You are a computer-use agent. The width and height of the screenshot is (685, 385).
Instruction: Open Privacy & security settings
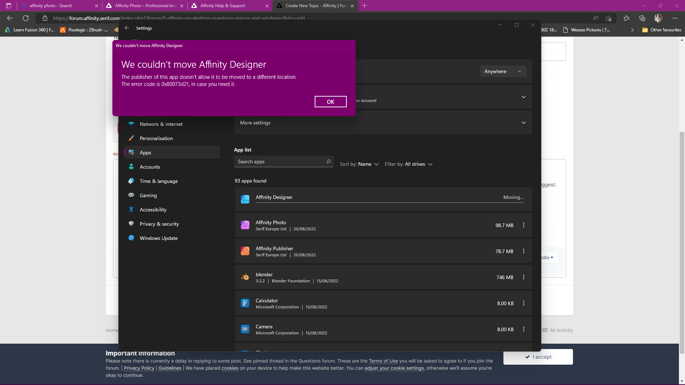pos(172,224)
